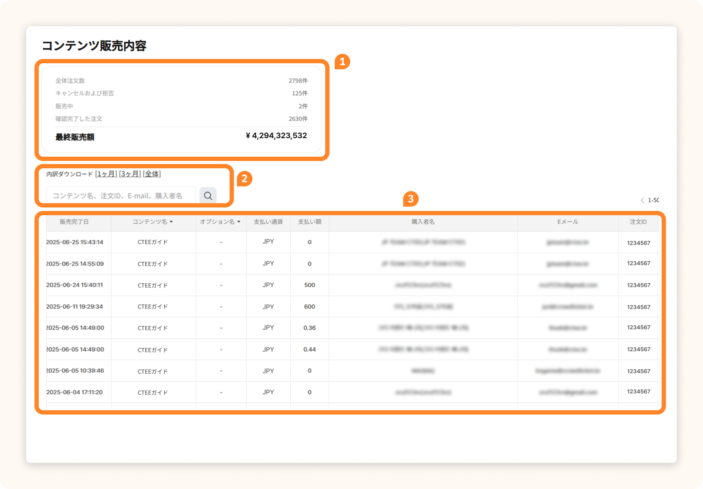
Task: Click the 販売完了日 column header
Action: (74, 222)
